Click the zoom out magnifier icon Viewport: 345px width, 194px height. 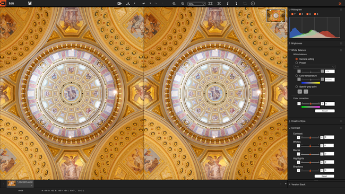(x=183, y=4)
